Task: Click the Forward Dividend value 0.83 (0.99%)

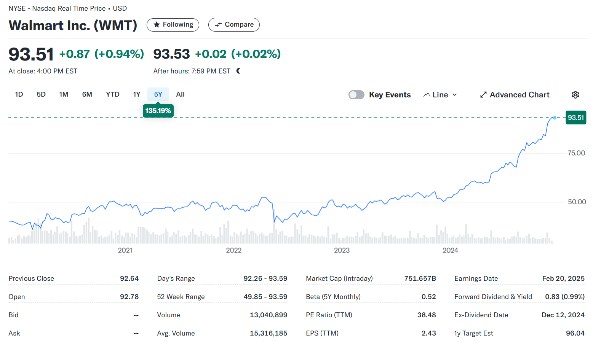Action: click(565, 297)
